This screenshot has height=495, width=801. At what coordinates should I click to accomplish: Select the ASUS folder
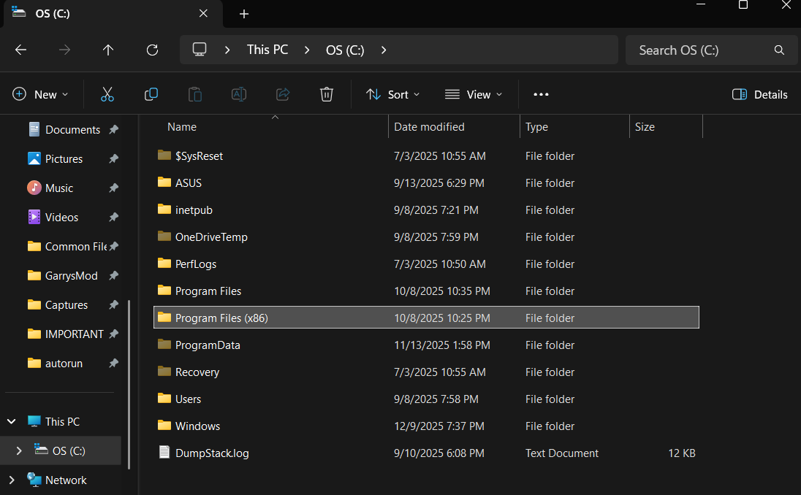pos(189,183)
